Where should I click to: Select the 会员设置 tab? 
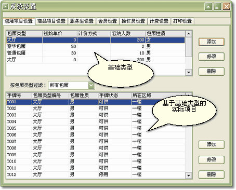(x=108, y=21)
